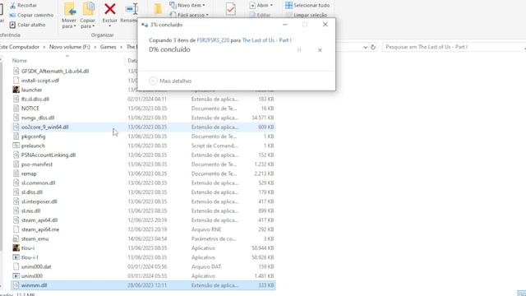Click the search field Pesquisar em The Last of Us
The height and width of the screenshot is (296, 526).
point(453,47)
